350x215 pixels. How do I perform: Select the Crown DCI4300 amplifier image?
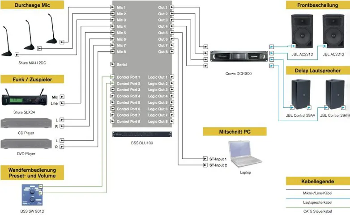[x=235, y=55]
